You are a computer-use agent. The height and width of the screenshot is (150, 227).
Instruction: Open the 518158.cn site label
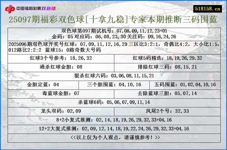point(207,7)
